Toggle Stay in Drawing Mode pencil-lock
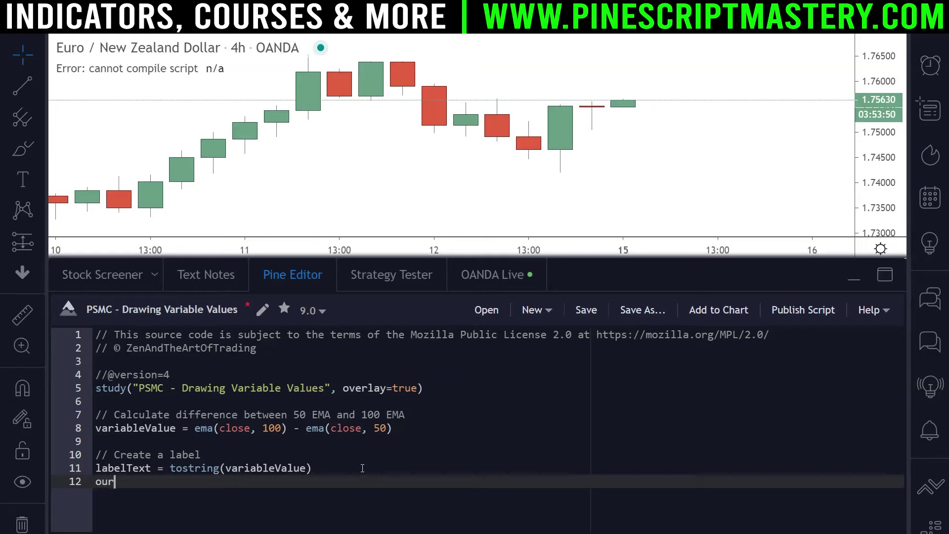The image size is (949, 534). coord(23,419)
